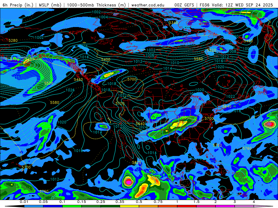This screenshot has height=208, width=278.
Task: Click the 1.5 legend value
Action: point(196,202)
